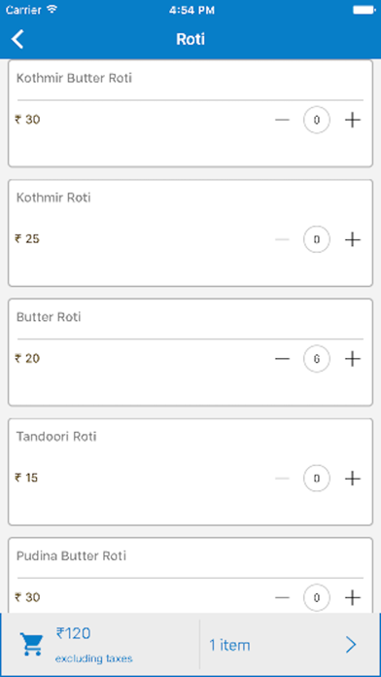This screenshot has height=677, width=381.
Task: Tap the ₹120 cart total
Action: coord(73,633)
